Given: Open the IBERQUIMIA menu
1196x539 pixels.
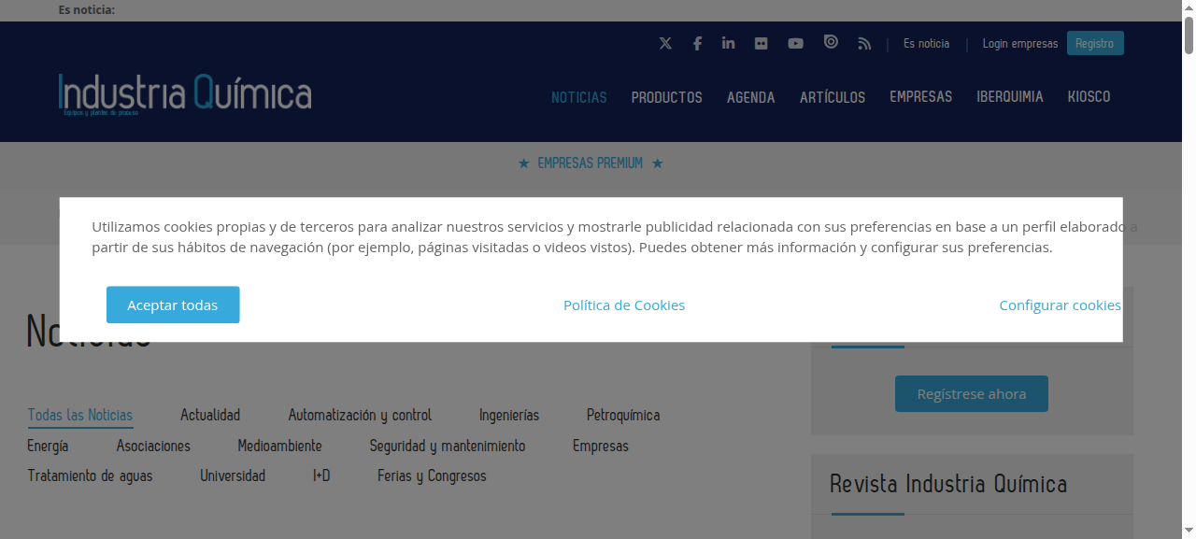Looking at the screenshot, I should (1010, 97).
